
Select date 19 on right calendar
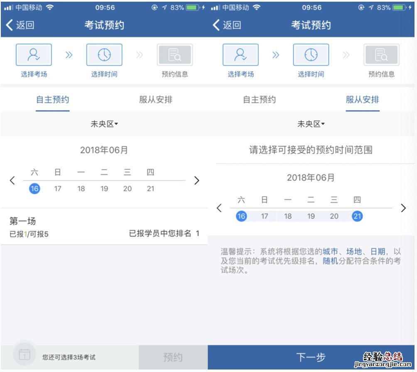click(x=311, y=216)
